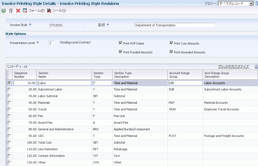Click the Tools hammer icon
This screenshot has width=258, height=166.
[49, 11]
